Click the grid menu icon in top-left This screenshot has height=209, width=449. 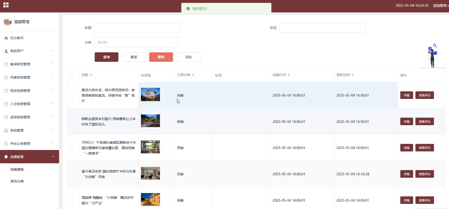click(6, 5)
